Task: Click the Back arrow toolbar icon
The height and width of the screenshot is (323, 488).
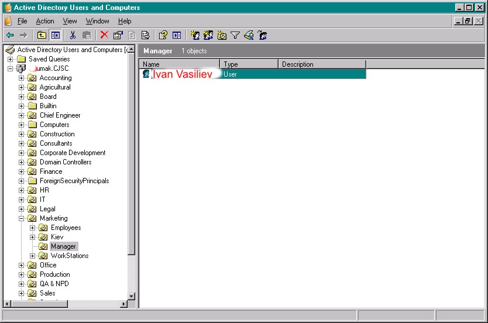Action: [x=10, y=35]
